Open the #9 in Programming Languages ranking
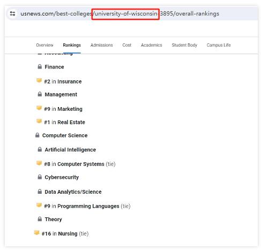Image resolution: width=261 pixels, height=250 pixels. pyautogui.click(x=87, y=206)
